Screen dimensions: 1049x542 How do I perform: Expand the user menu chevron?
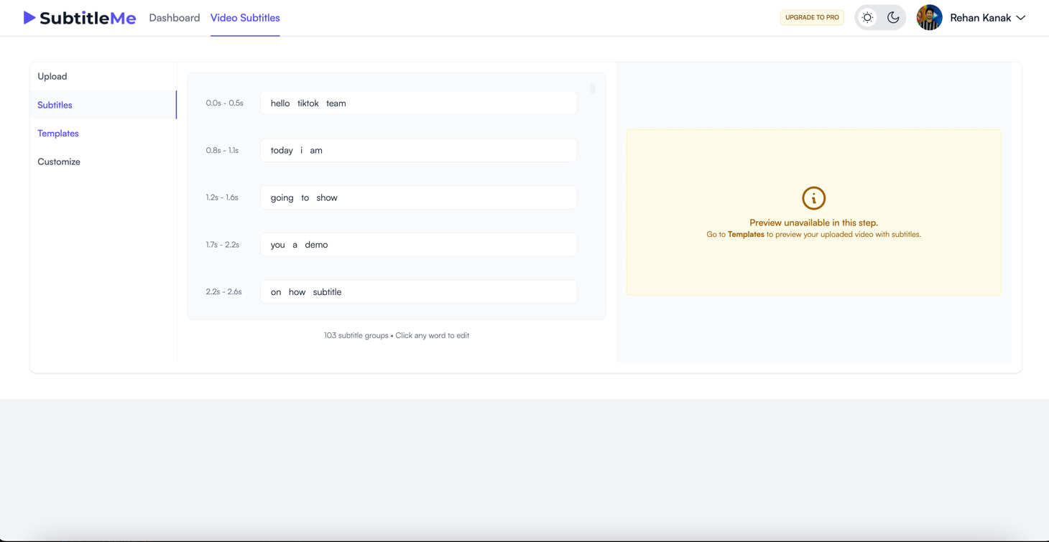[1021, 18]
